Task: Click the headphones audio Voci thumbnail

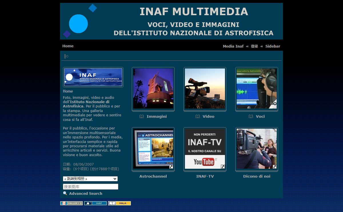Action: point(257,89)
